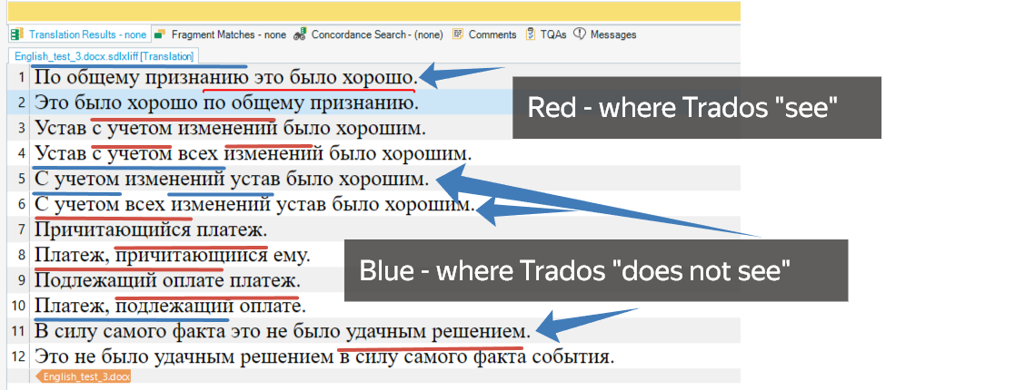Click the Fragment Matches icon
Image resolution: width=1035 pixels, height=390 pixels.
160,34
